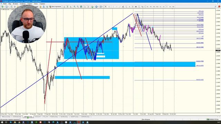
Task: Switch timeframe to MN
Action: (x=173, y=7)
